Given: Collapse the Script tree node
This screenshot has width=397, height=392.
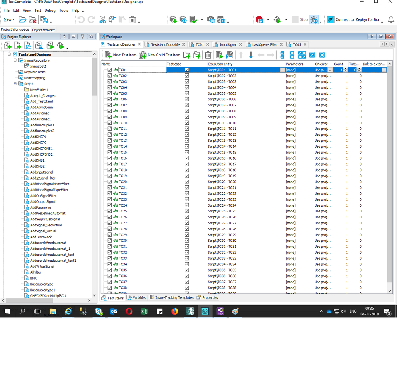Looking at the screenshot, I should [15, 84].
